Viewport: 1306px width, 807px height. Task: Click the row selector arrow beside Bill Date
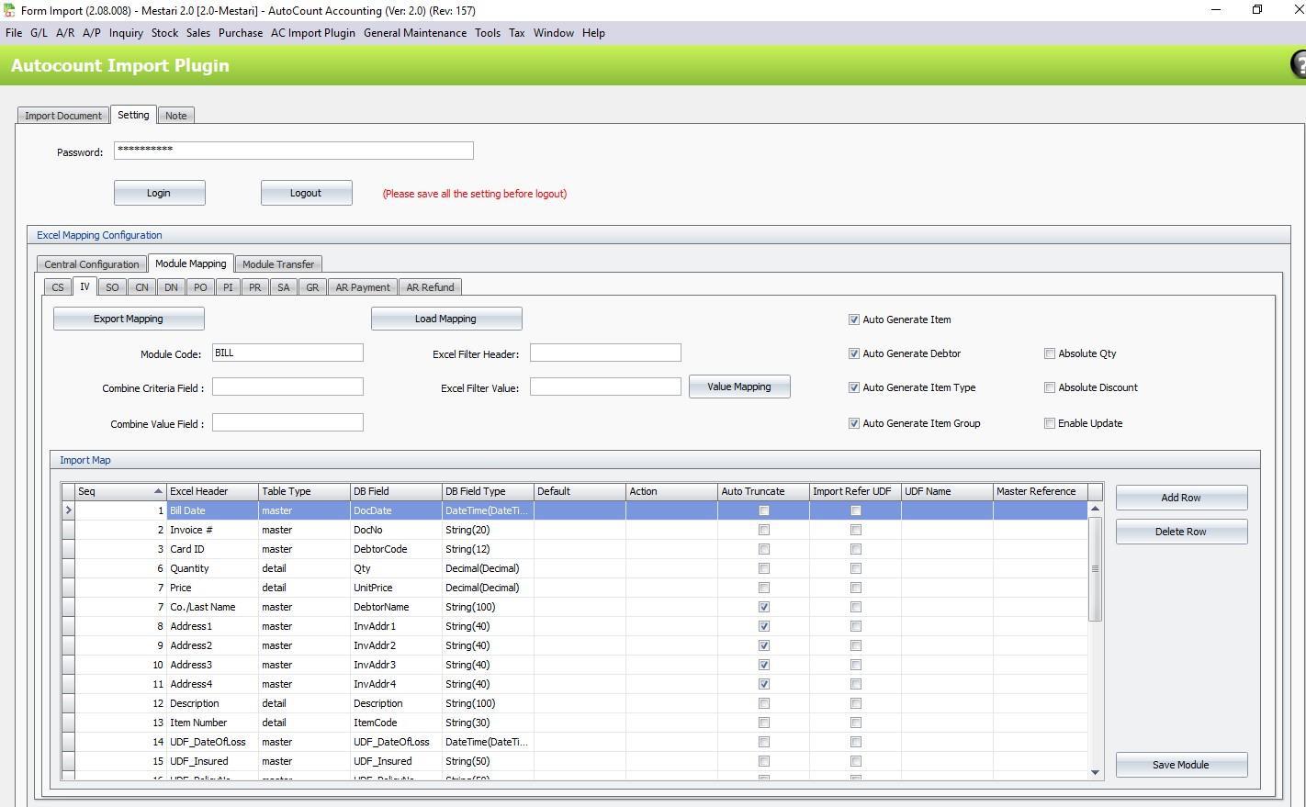pos(68,510)
